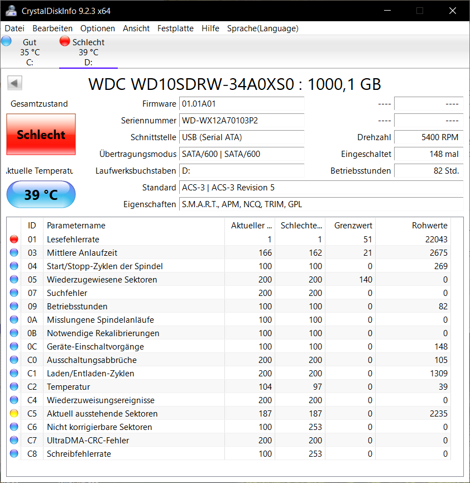This screenshot has width=470, height=483.
Task: Go to previous disk with left arrow
Action: [x=15, y=83]
